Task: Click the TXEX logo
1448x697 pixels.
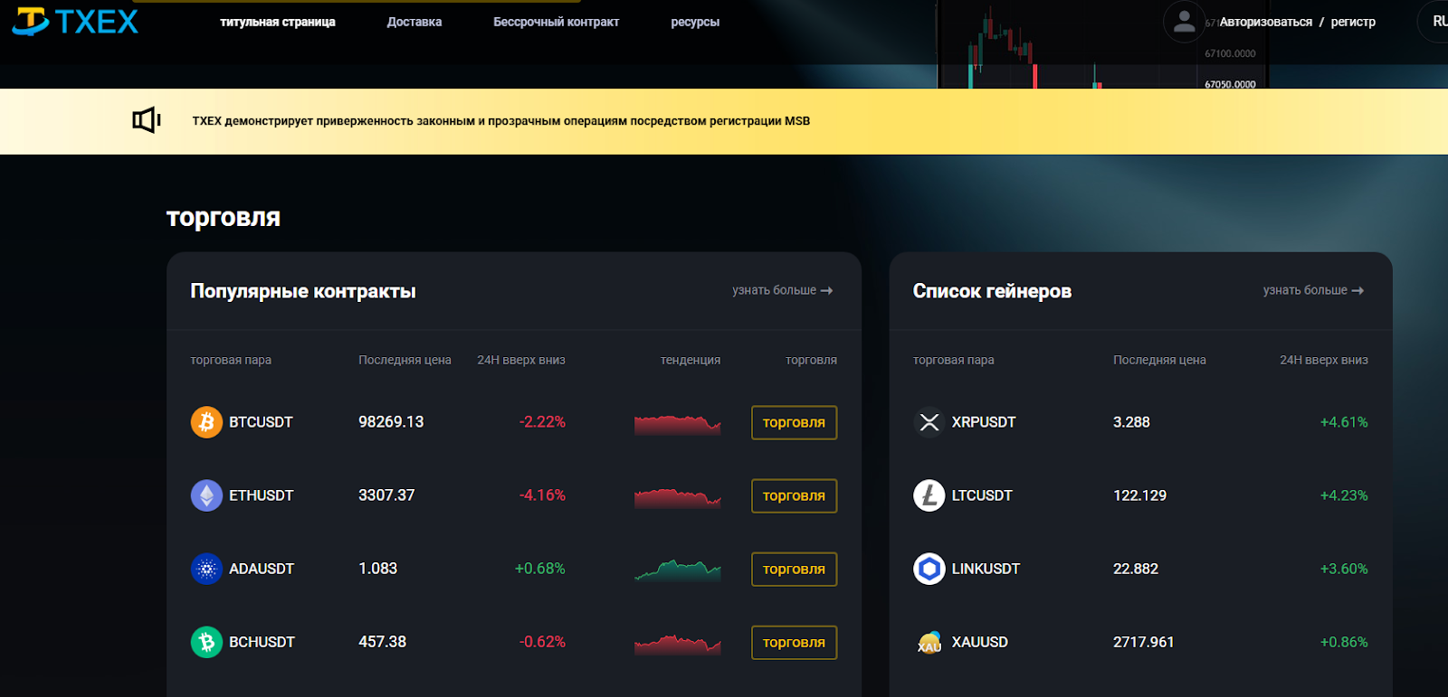Action: (x=75, y=22)
